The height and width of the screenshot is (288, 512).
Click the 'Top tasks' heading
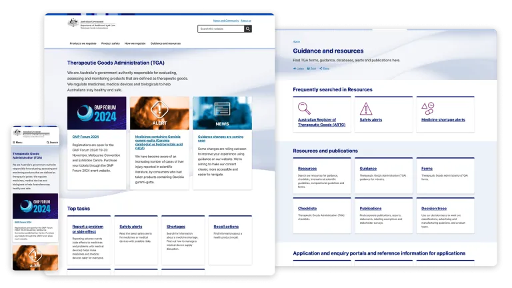tap(79, 208)
